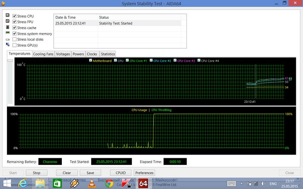Click the Elapsed Time value 0:05:10
The width and height of the screenshot is (303, 189).
pos(175,162)
